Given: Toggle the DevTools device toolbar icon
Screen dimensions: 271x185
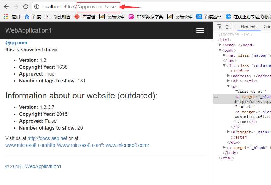Looking at the screenshot, I should [228, 26].
